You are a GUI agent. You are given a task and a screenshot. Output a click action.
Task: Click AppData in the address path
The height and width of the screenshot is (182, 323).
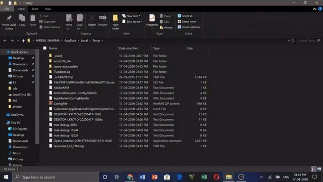(70, 40)
